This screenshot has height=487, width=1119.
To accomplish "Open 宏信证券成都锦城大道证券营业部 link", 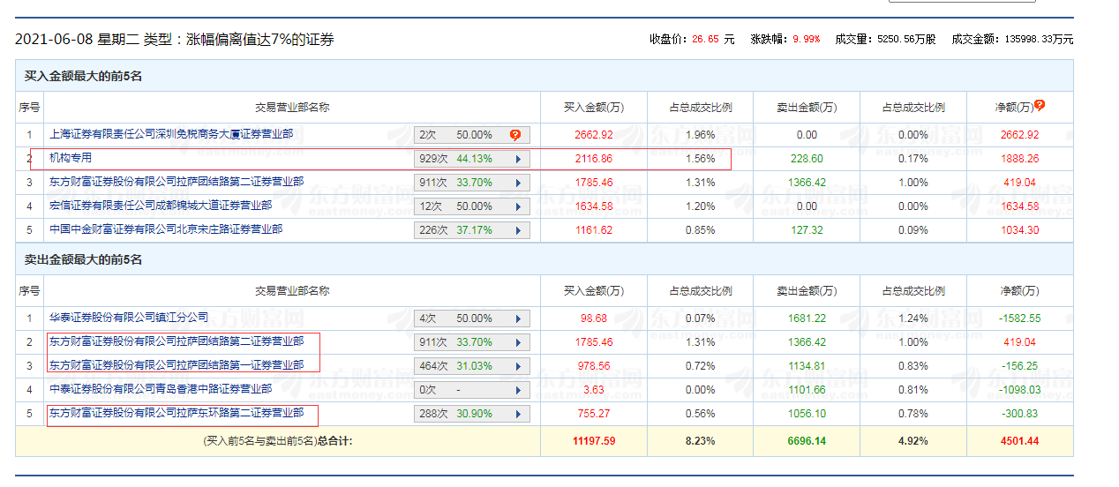I will tap(160, 206).
